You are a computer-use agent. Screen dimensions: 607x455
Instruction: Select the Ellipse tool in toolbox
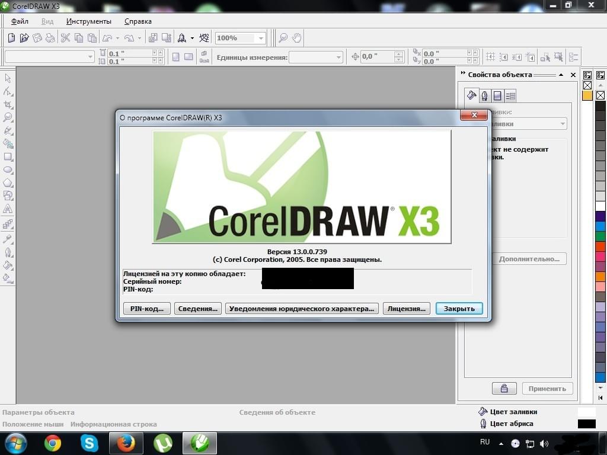(8, 170)
